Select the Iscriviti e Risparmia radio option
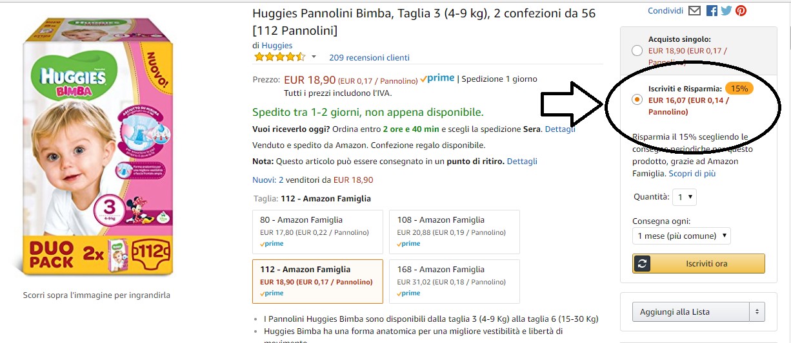The width and height of the screenshot is (791, 343). tap(637, 100)
